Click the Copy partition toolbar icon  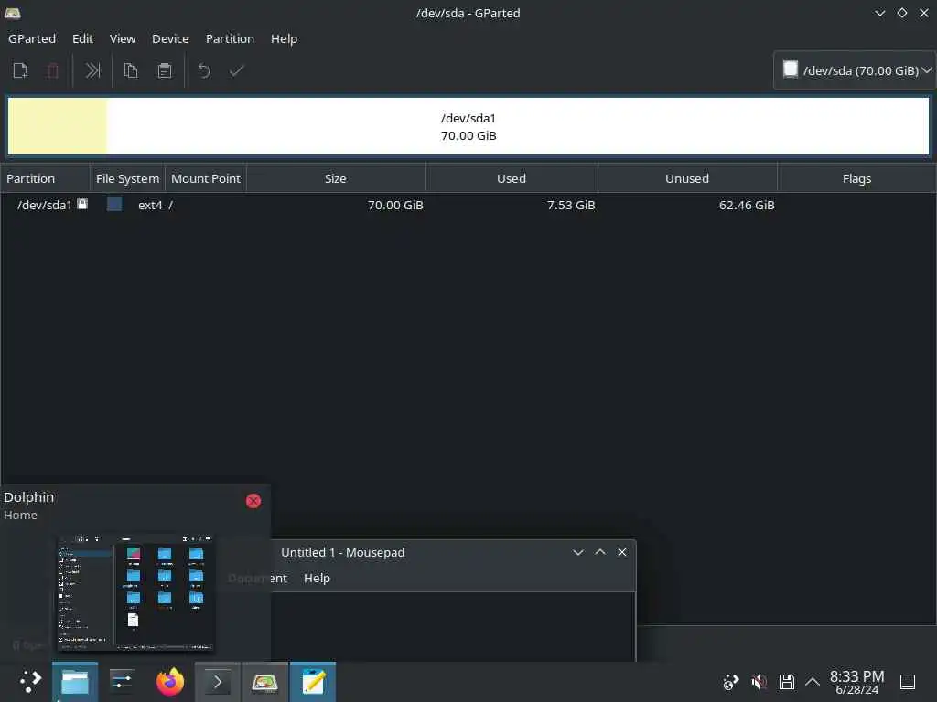[131, 70]
